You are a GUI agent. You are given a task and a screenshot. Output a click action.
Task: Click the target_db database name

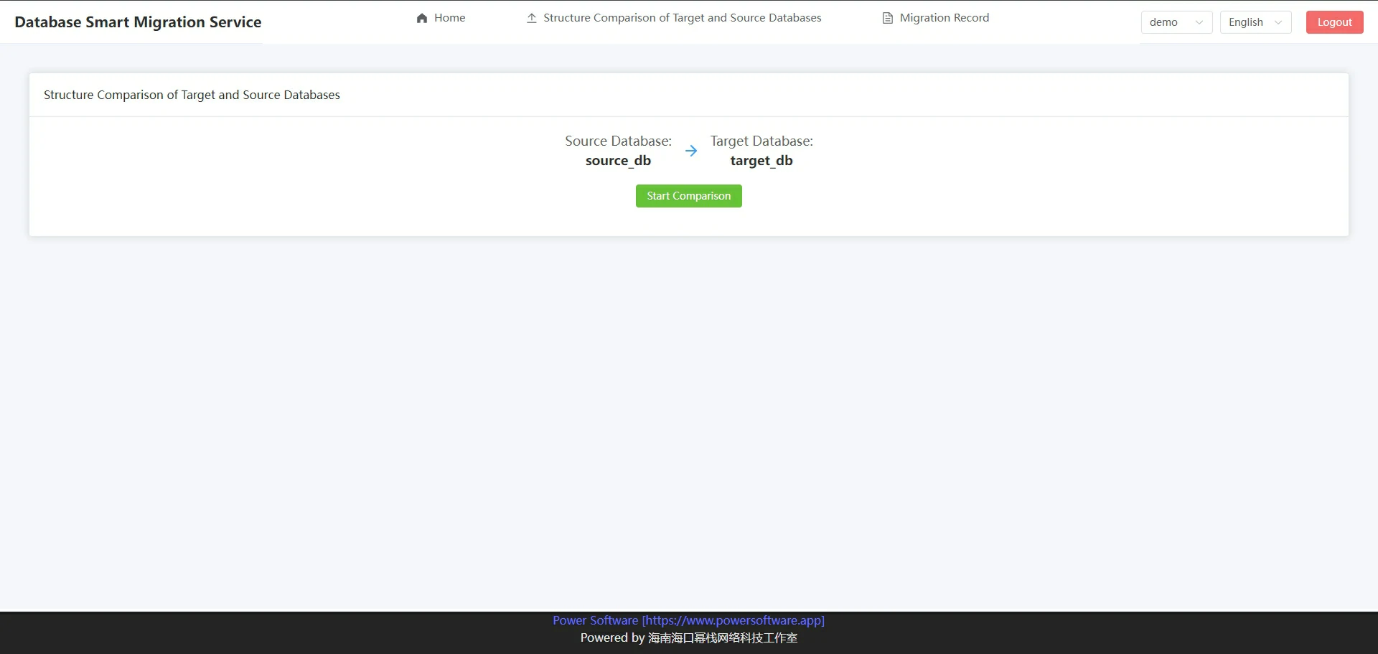coord(761,161)
